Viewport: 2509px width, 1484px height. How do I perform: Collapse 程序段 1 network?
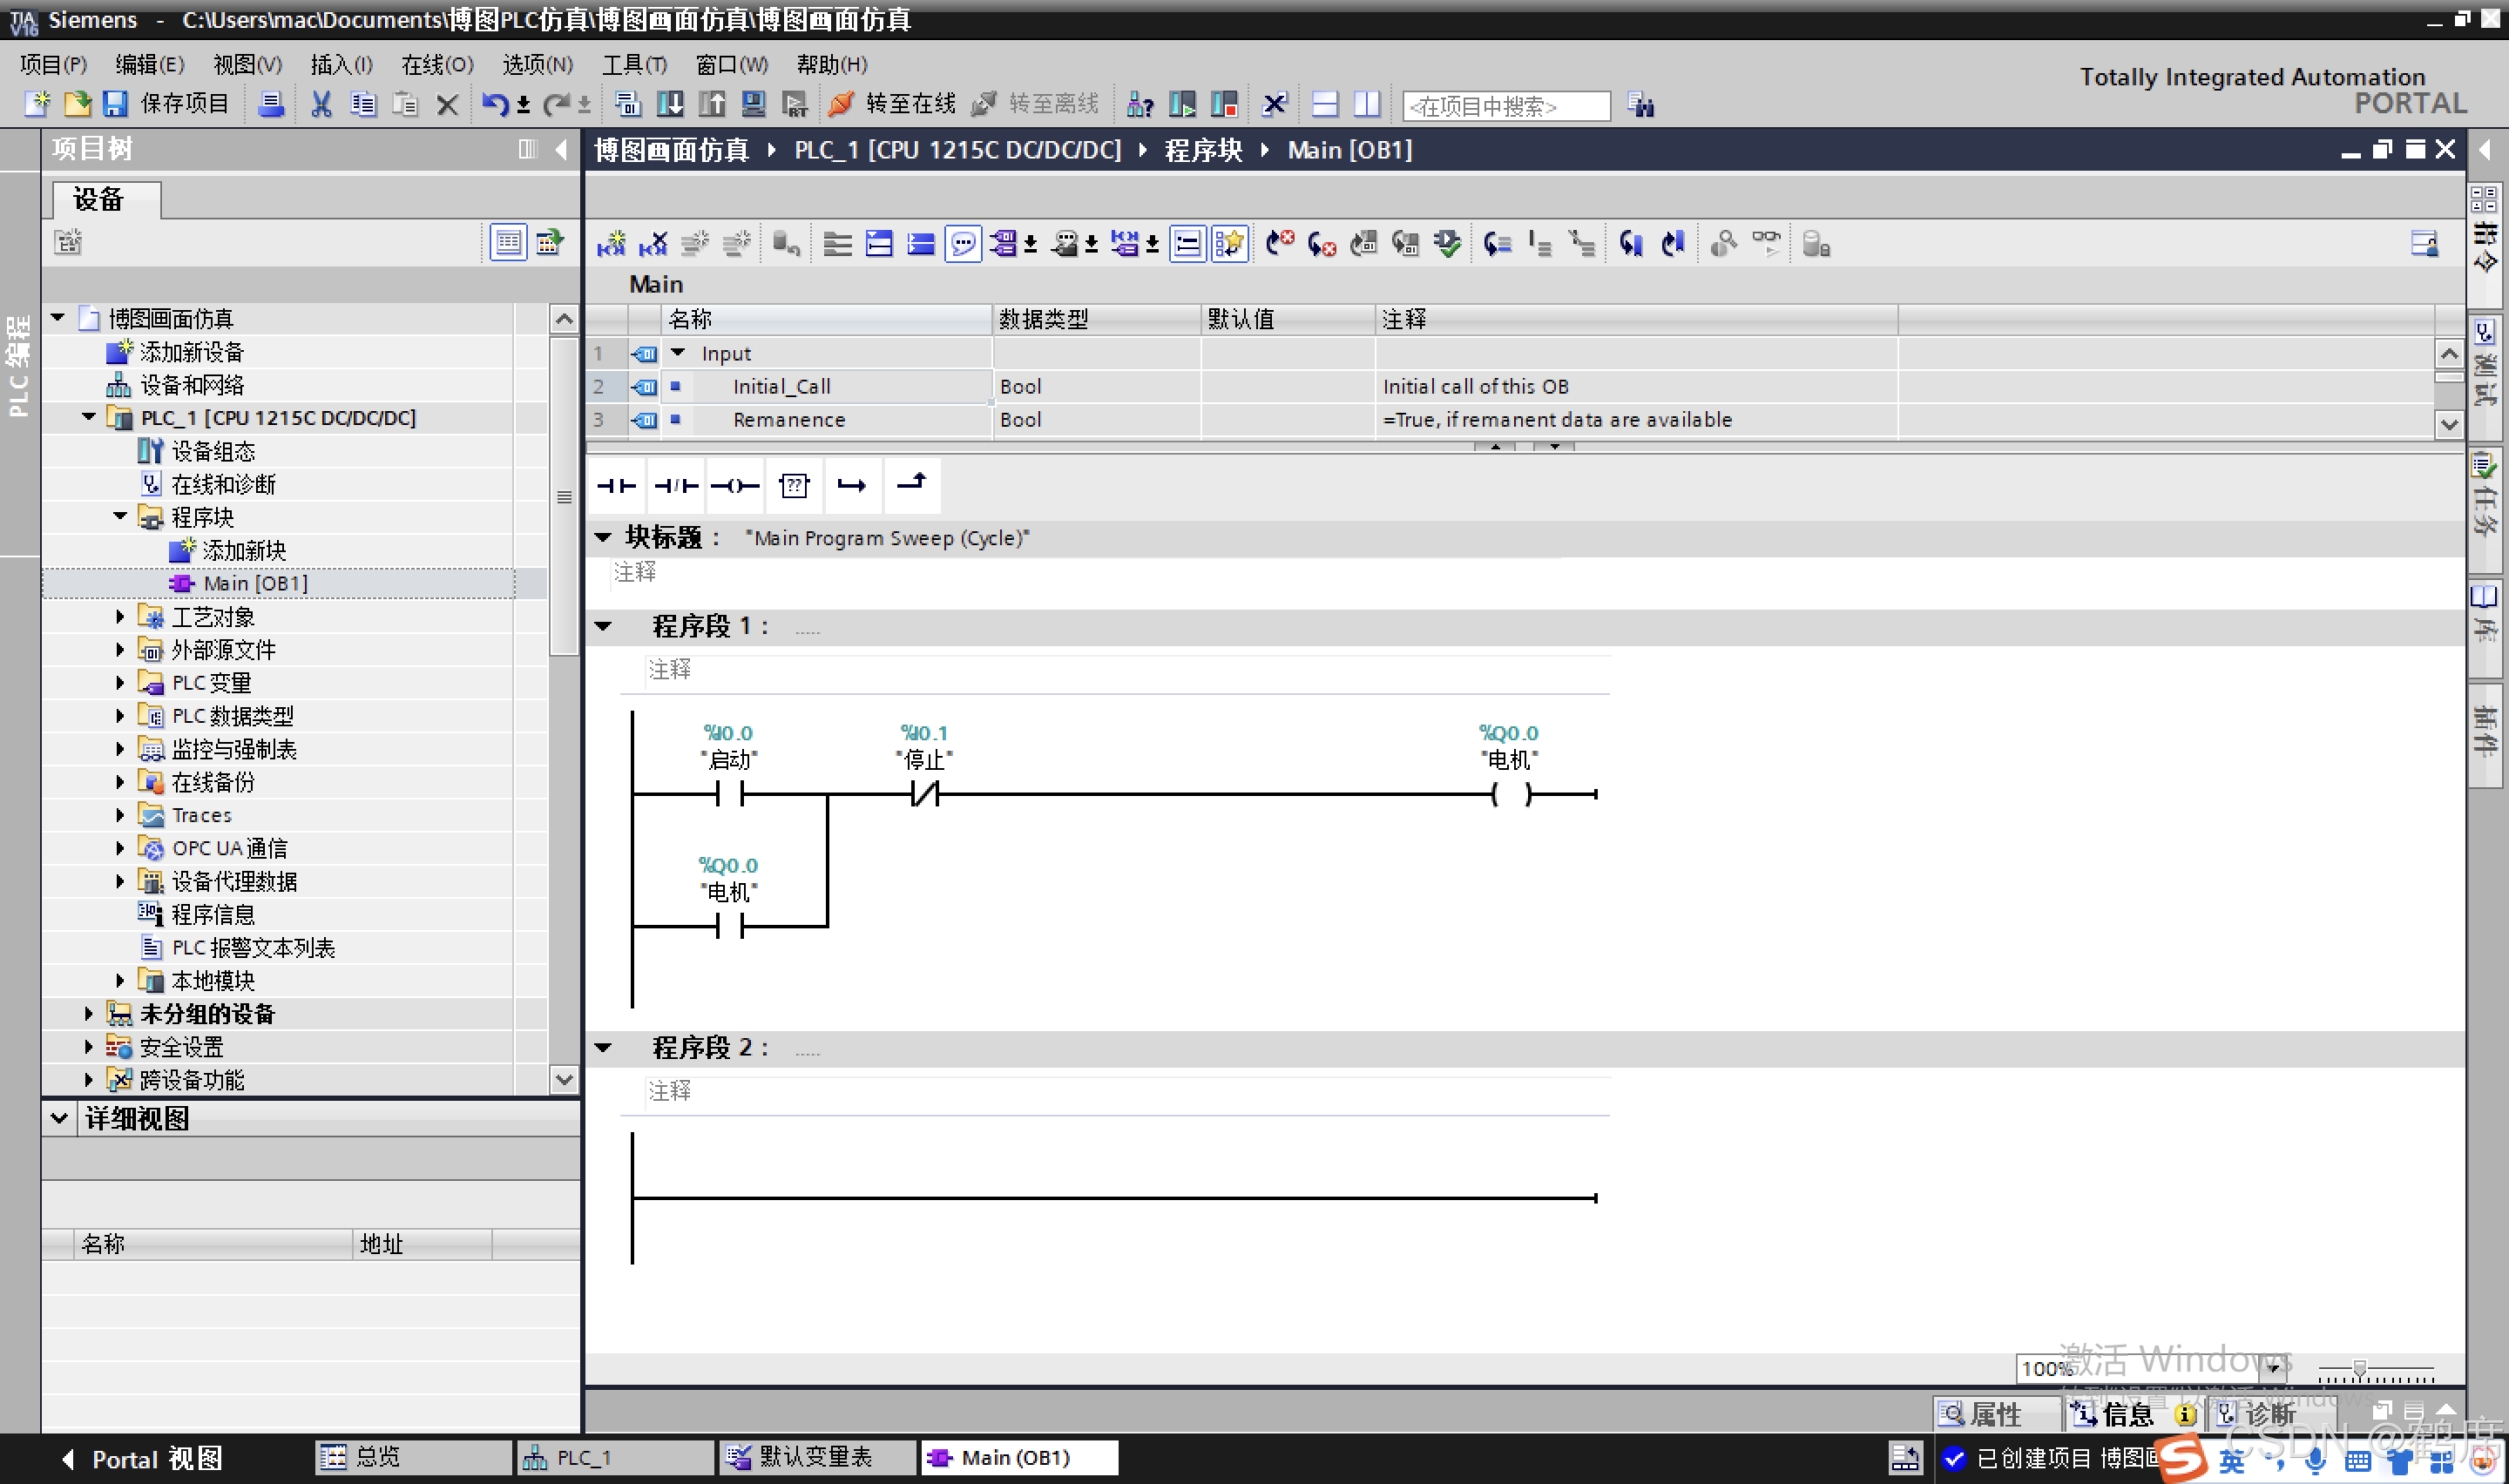(603, 627)
